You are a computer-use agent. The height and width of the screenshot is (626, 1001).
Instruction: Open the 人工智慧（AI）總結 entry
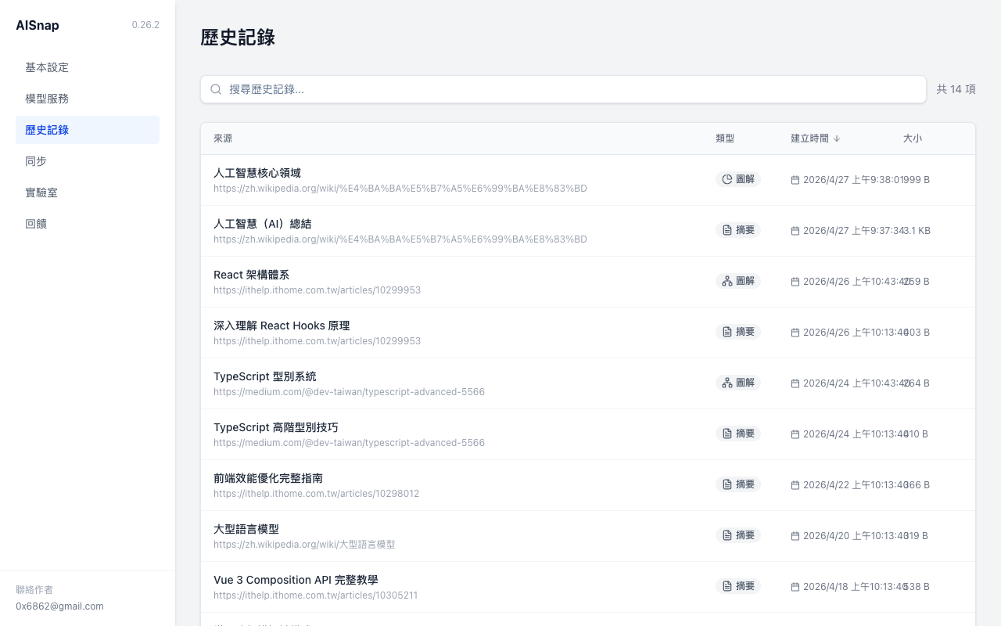point(588,231)
